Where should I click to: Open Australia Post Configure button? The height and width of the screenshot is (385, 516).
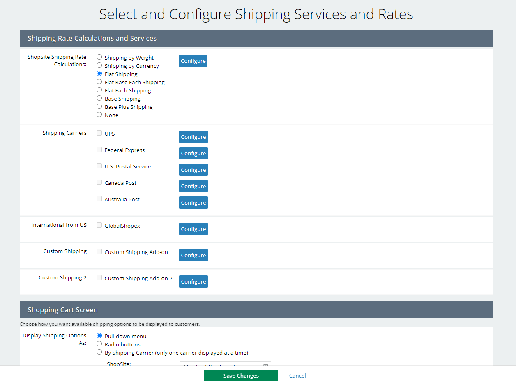[x=193, y=203]
